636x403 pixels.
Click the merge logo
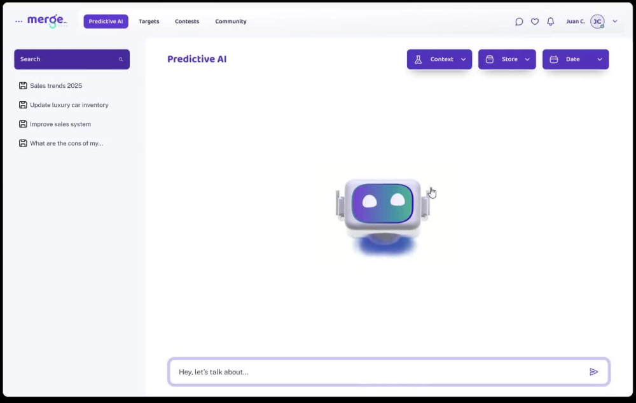pyautogui.click(x=47, y=21)
